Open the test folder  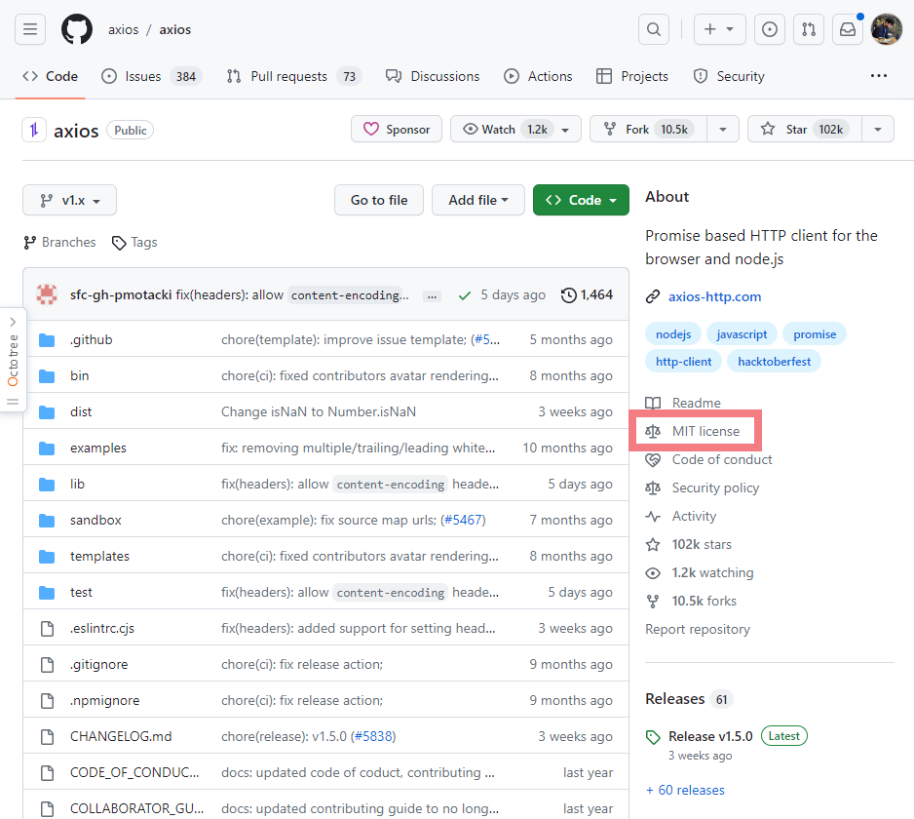[81, 592]
